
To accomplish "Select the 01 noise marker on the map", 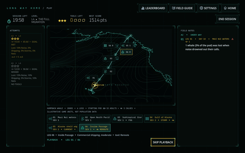I will click(x=91, y=78).
